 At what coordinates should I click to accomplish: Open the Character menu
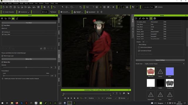point(16,3)
